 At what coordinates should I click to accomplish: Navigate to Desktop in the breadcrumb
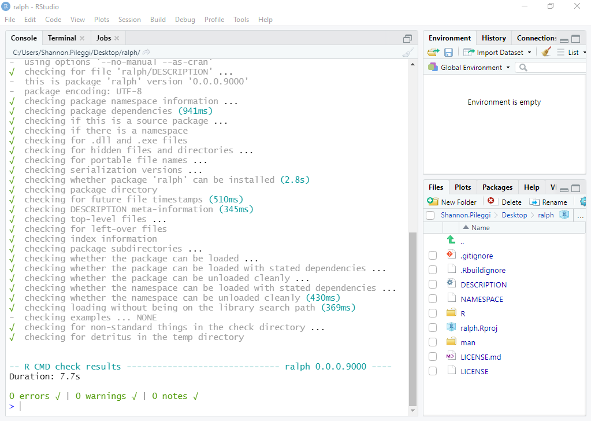514,215
